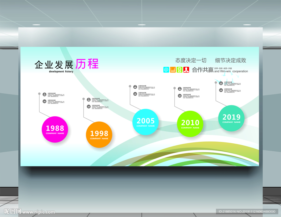Click the small text 改革·创新·诚信·共赢
This screenshot has width=281, height=217.
(x=223, y=68)
